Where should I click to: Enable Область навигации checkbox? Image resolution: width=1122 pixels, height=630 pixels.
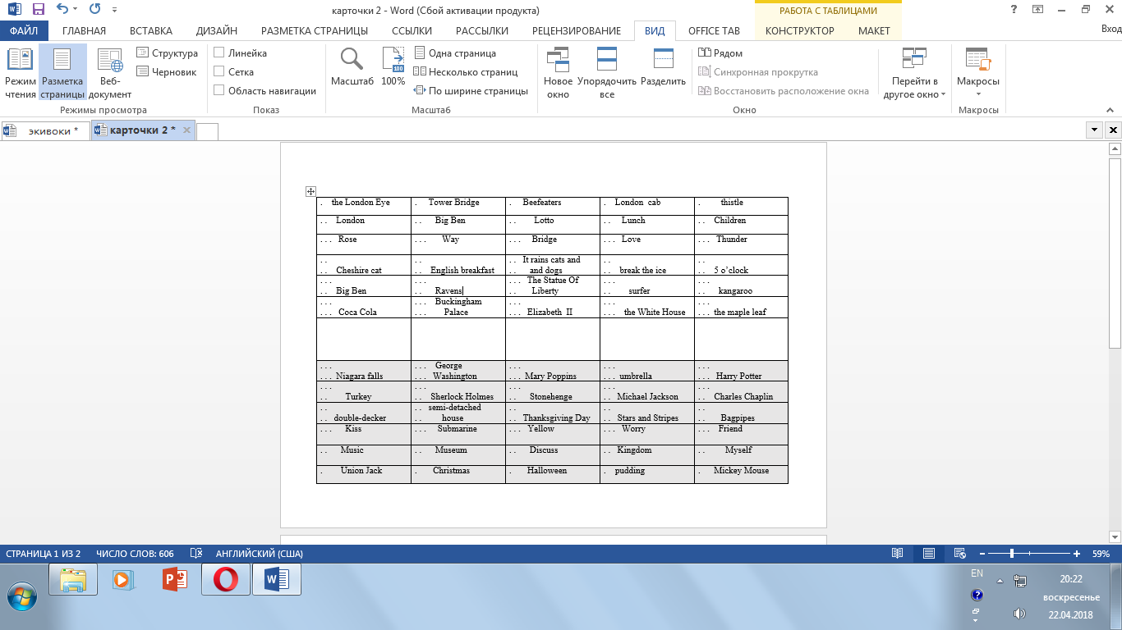click(x=219, y=91)
